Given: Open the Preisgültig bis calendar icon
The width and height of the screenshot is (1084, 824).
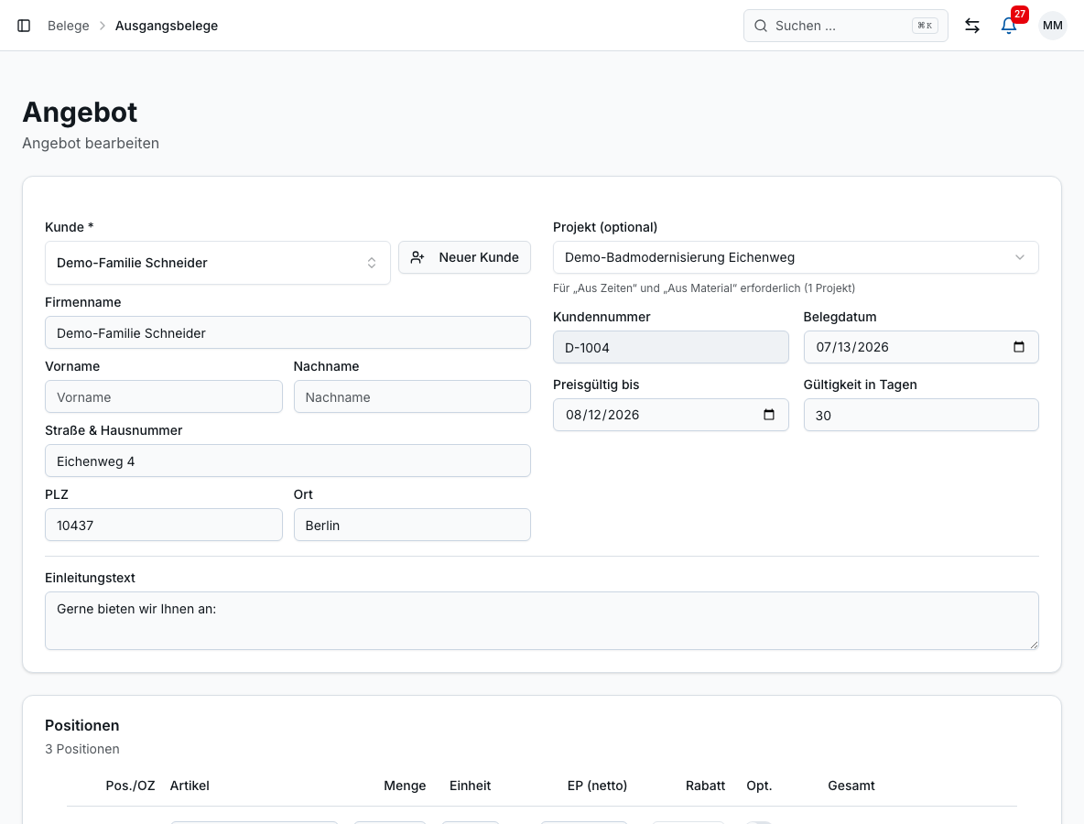Looking at the screenshot, I should point(768,415).
